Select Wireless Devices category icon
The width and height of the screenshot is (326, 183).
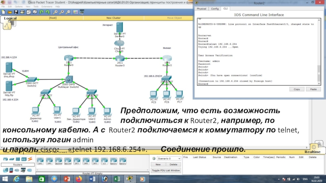click(24, 159)
